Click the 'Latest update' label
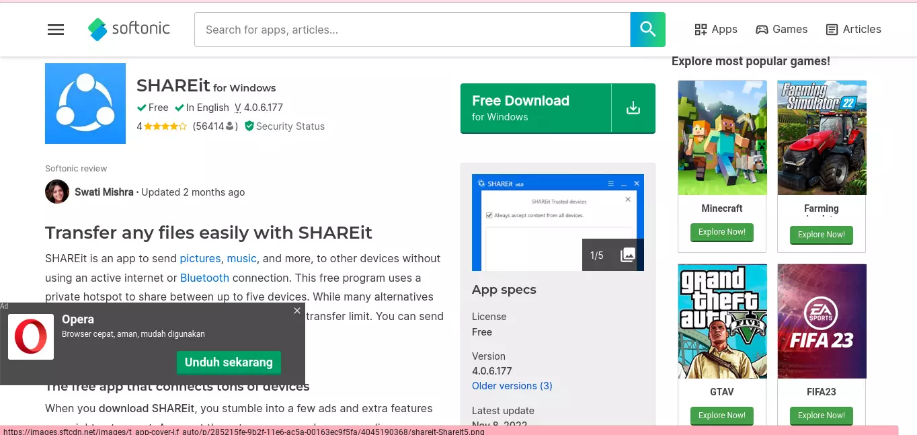Image resolution: width=917 pixels, height=435 pixels. (503, 411)
